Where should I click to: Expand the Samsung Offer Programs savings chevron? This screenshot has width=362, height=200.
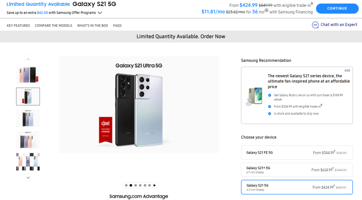(100, 13)
